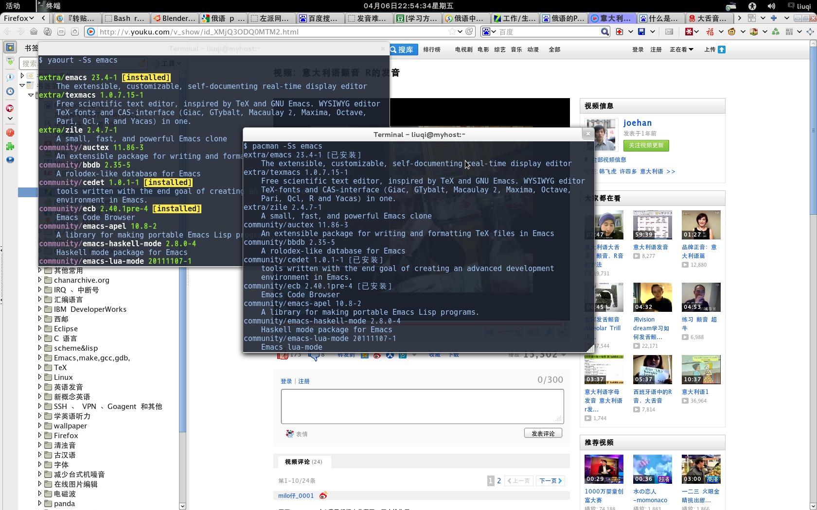Select the 视频评论 tab
The image size is (817, 510).
tap(303, 462)
